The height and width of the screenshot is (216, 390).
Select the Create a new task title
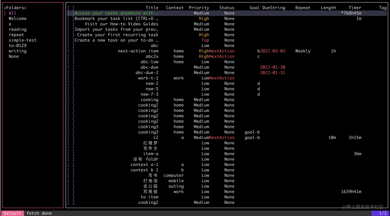tap(117, 40)
